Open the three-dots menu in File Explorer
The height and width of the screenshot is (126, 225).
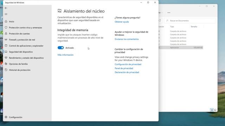pos(169,13)
